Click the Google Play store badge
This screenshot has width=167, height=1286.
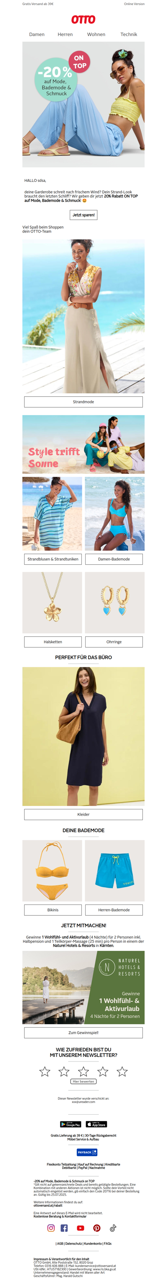71,1124
